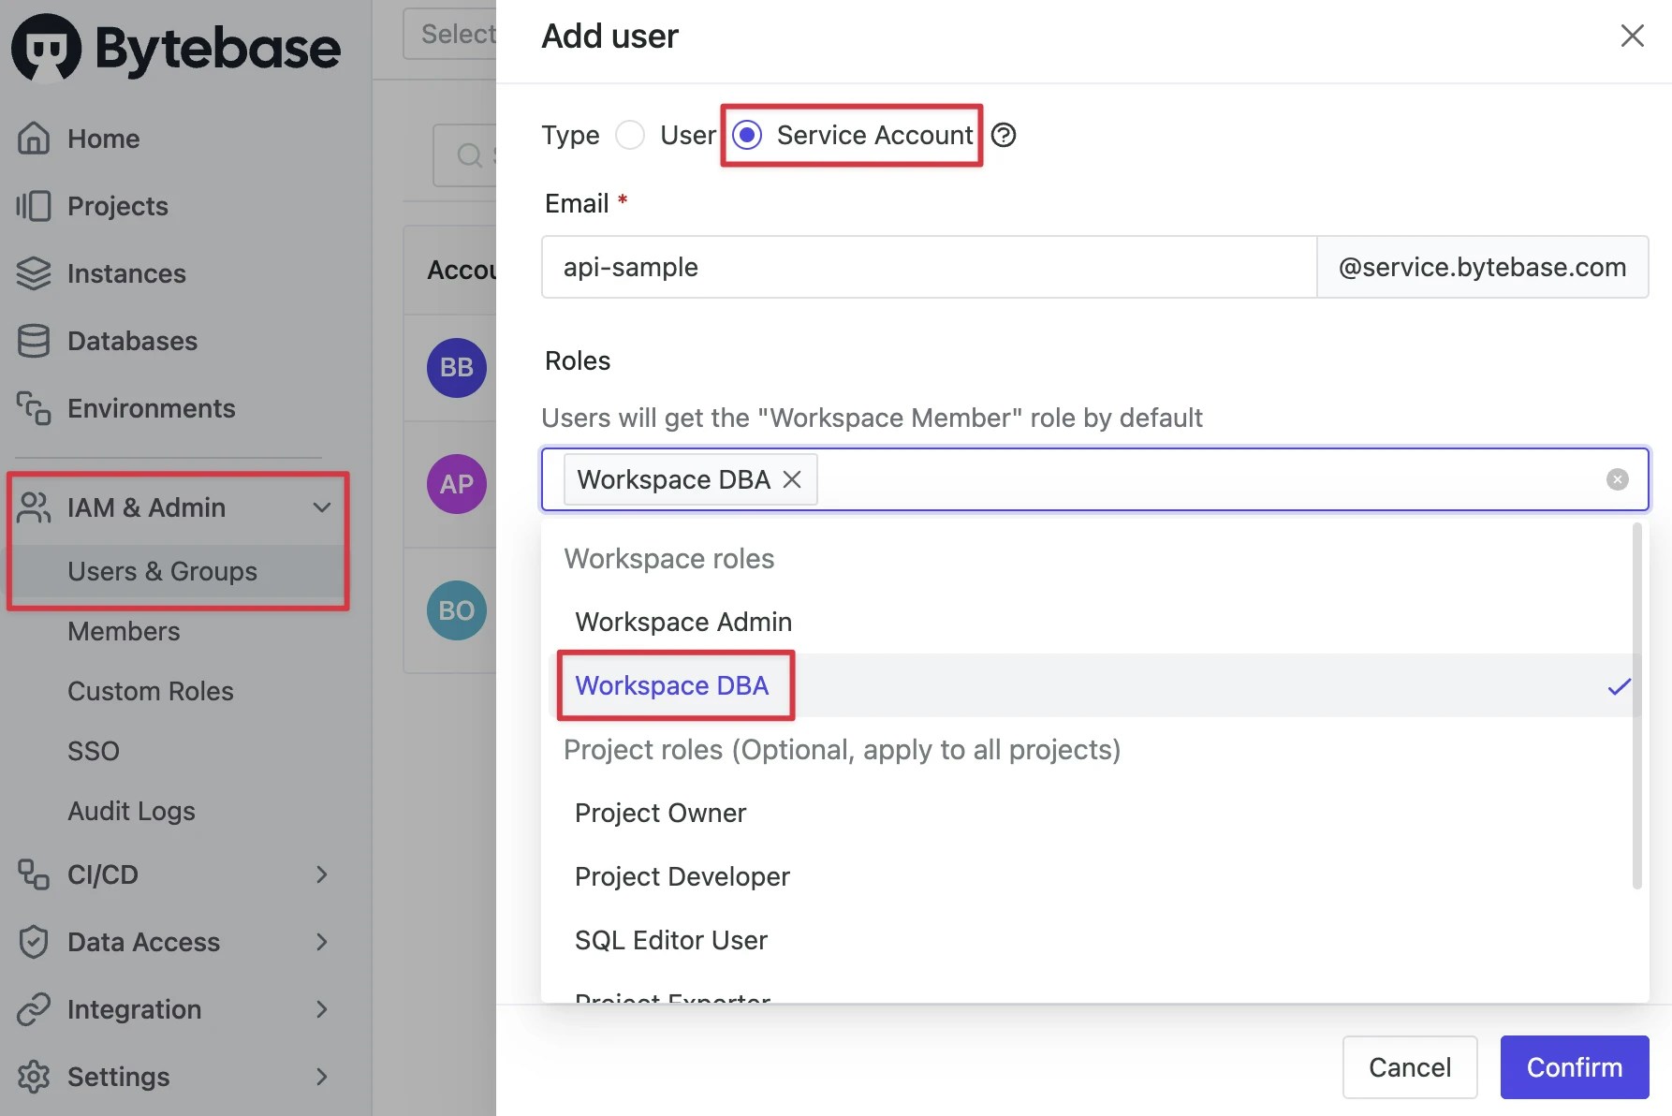Click the api-sample email input field
Screen dimensions: 1672x1116
tap(927, 267)
